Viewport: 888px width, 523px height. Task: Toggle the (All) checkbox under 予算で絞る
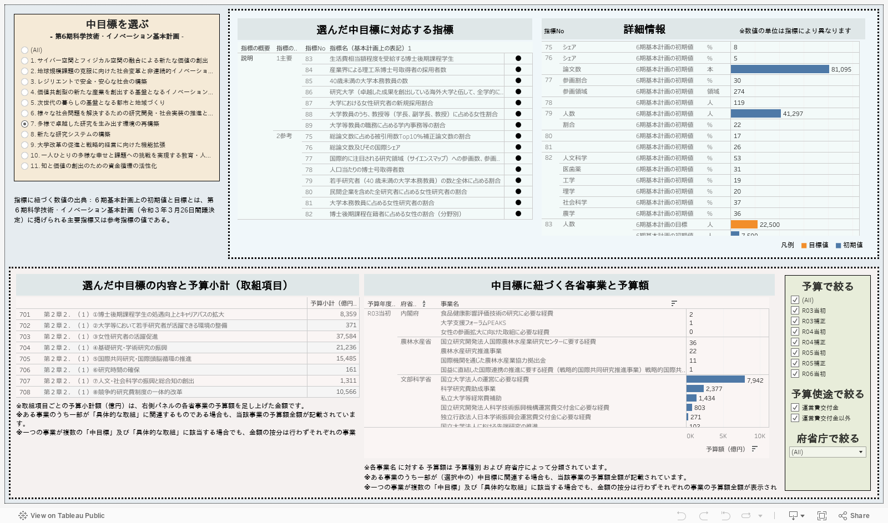tap(795, 300)
